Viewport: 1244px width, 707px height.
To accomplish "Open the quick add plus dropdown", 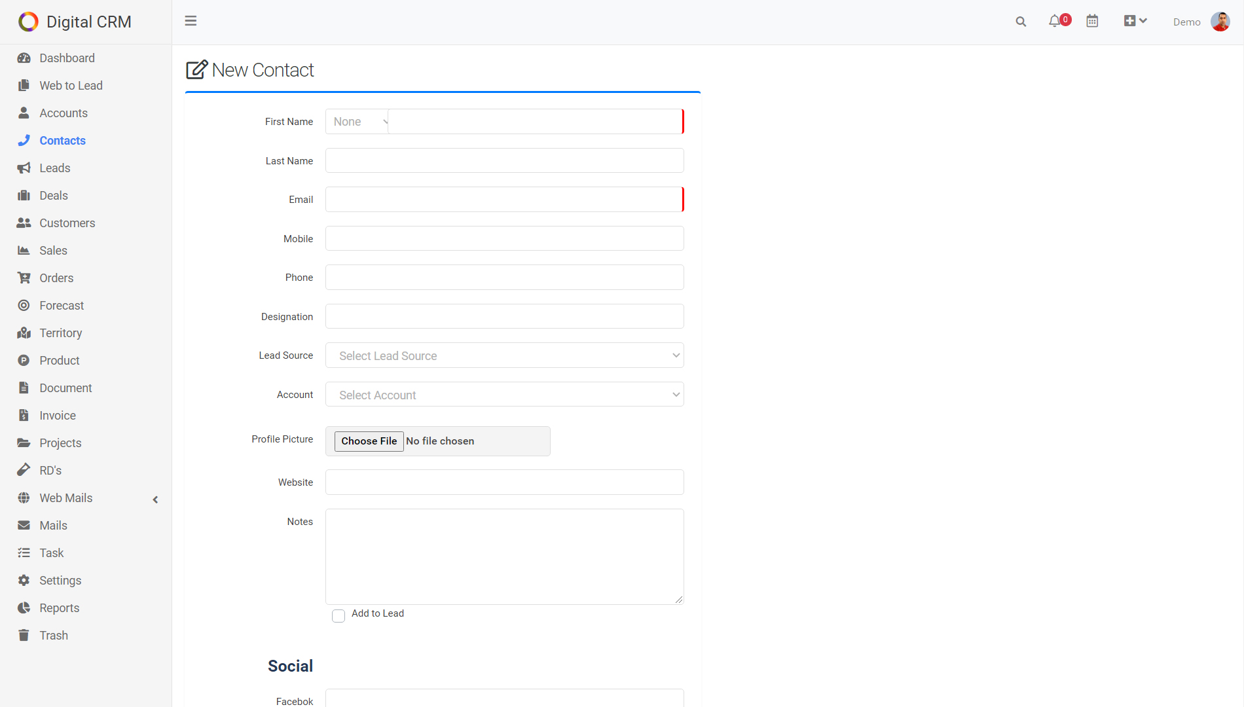I will [x=1135, y=21].
